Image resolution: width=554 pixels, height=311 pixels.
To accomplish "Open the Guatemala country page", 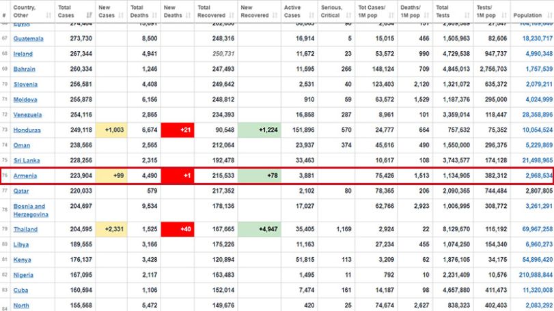I will pos(28,38).
